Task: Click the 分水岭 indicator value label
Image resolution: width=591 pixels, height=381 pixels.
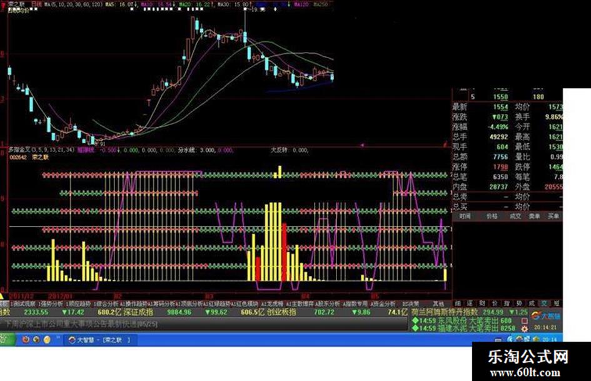Action: point(197,150)
